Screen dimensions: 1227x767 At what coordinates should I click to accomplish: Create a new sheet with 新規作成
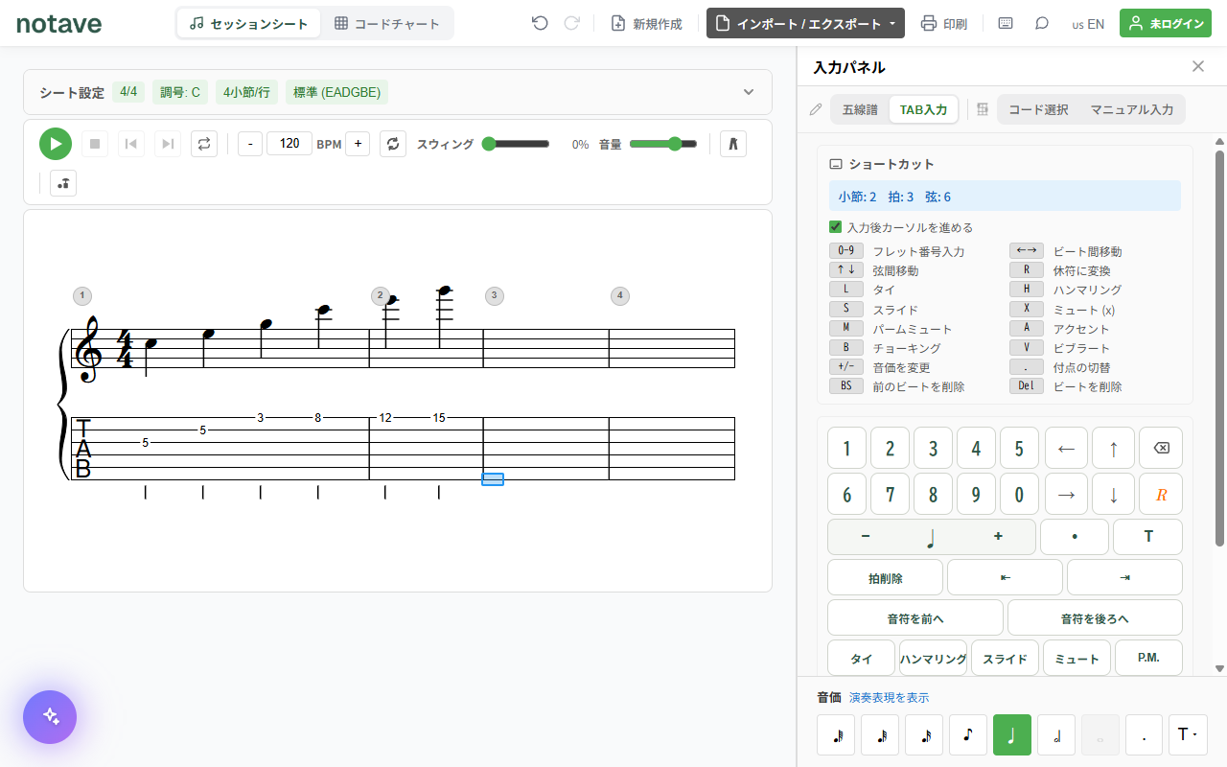coord(647,23)
